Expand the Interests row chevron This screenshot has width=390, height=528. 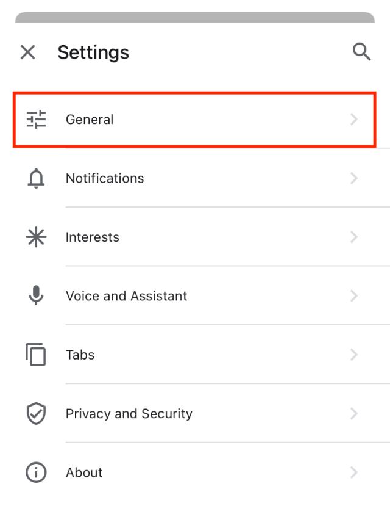click(354, 237)
